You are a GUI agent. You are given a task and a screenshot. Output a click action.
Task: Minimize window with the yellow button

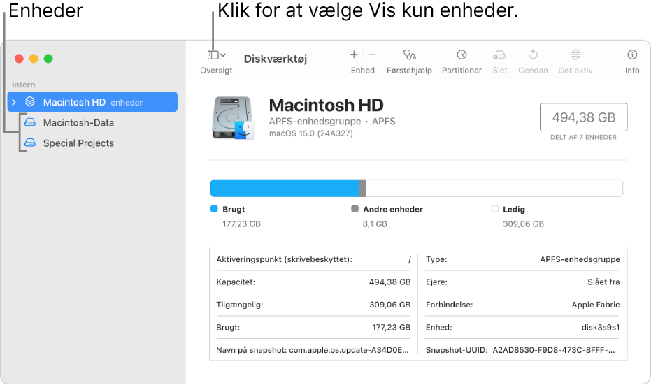(34, 59)
